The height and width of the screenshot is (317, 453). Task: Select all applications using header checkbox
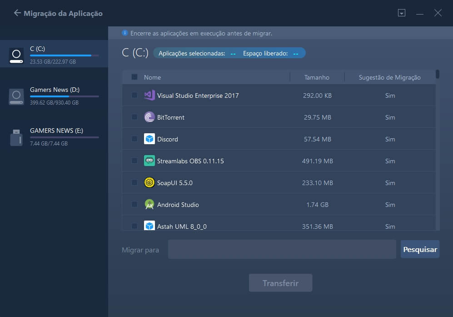[134, 77]
